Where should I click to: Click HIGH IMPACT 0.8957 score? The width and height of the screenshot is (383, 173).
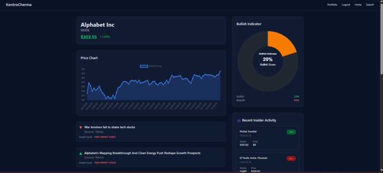pyautogui.click(x=105, y=137)
